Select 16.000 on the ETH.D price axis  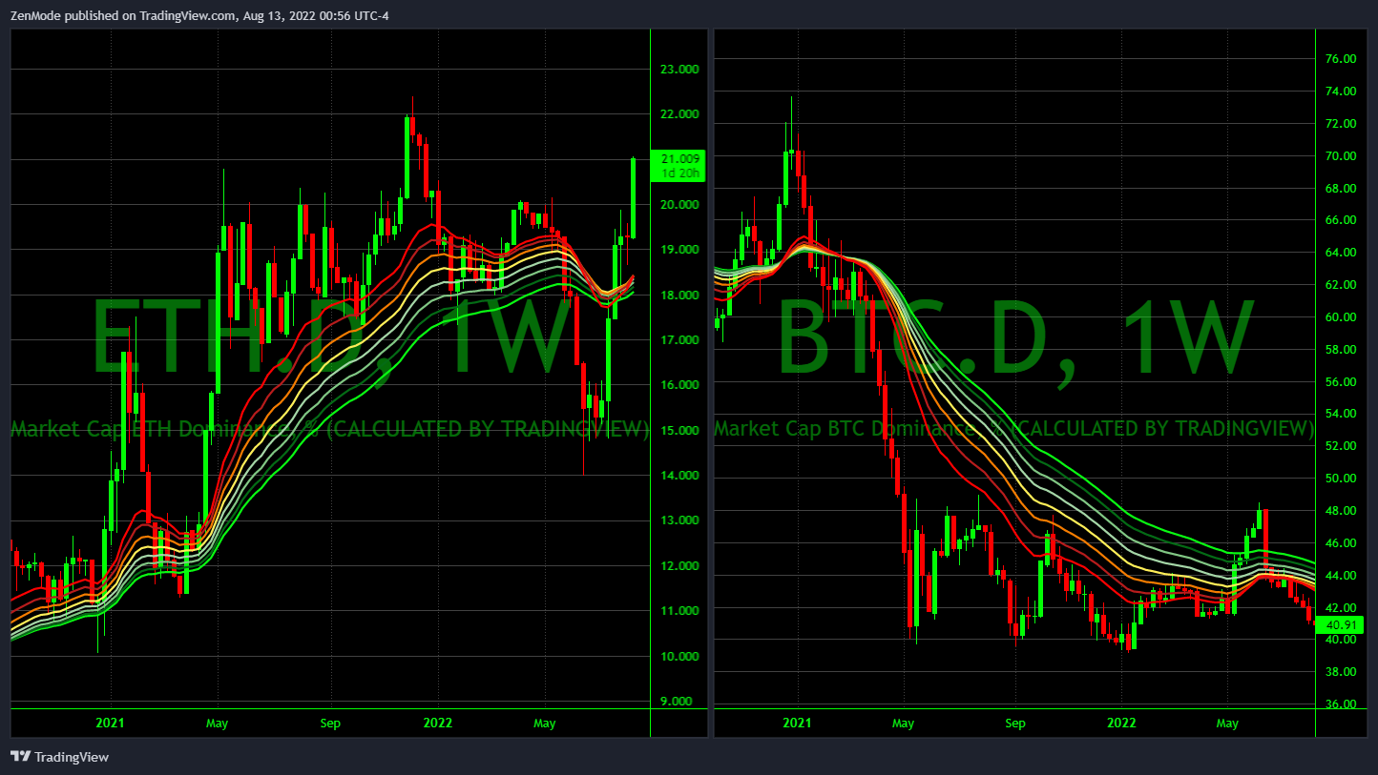tap(680, 384)
